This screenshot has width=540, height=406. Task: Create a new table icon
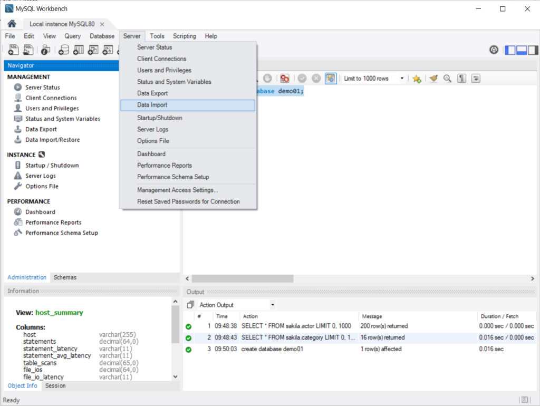(x=79, y=50)
